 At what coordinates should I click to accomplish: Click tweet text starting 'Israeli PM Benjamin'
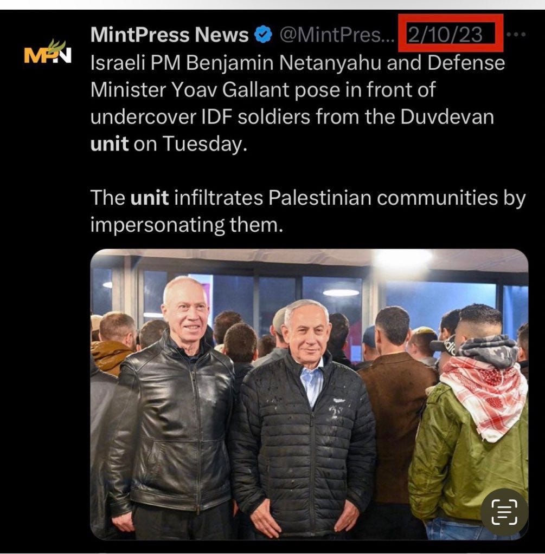pos(298,103)
